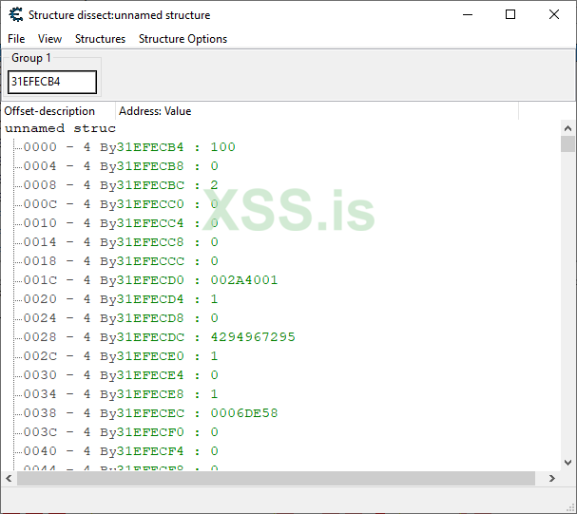This screenshot has width=577, height=514.
Task: Open the Structures menu
Action: point(100,39)
